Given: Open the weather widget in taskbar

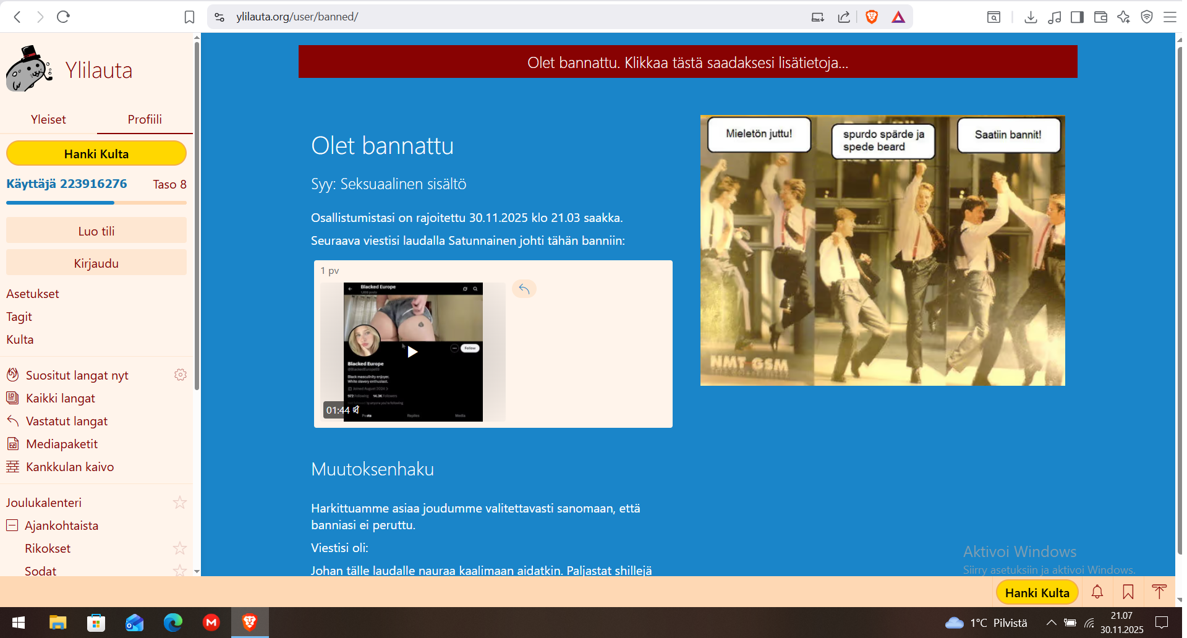Looking at the screenshot, I should 986,623.
